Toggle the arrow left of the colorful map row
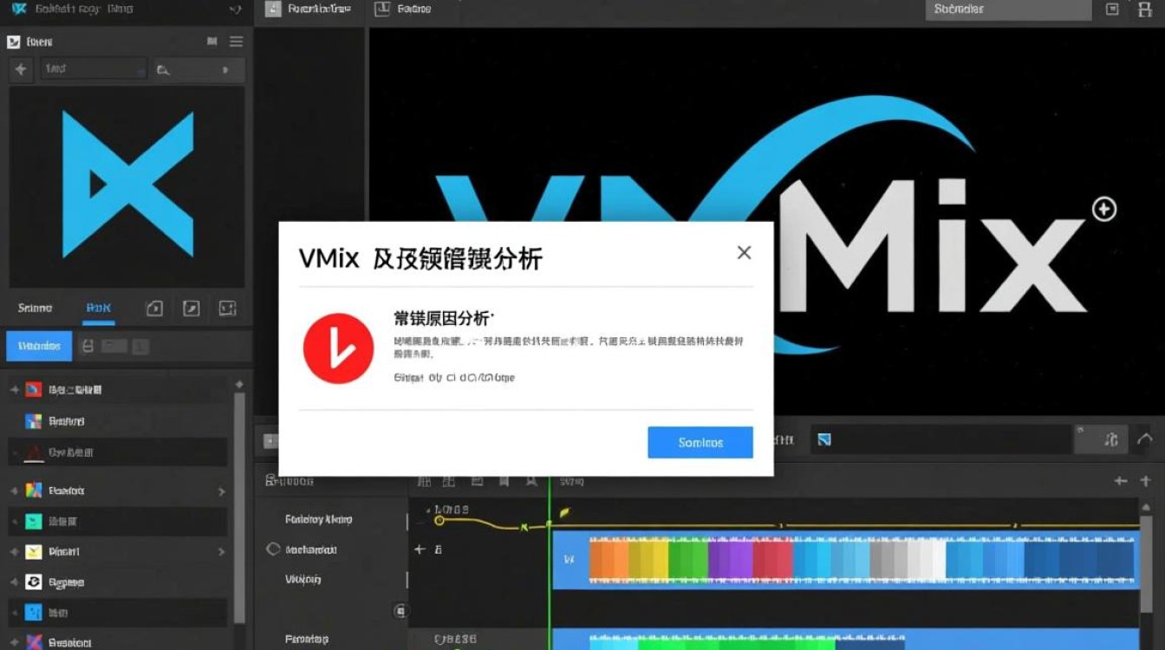This screenshot has height=650, width=1165. pos(15,491)
